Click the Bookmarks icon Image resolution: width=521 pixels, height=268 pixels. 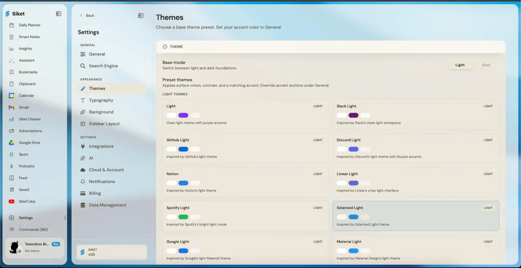click(11, 72)
